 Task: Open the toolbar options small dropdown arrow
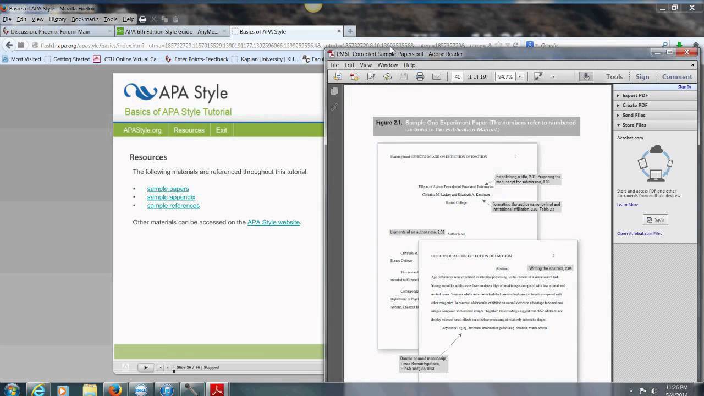(553, 76)
